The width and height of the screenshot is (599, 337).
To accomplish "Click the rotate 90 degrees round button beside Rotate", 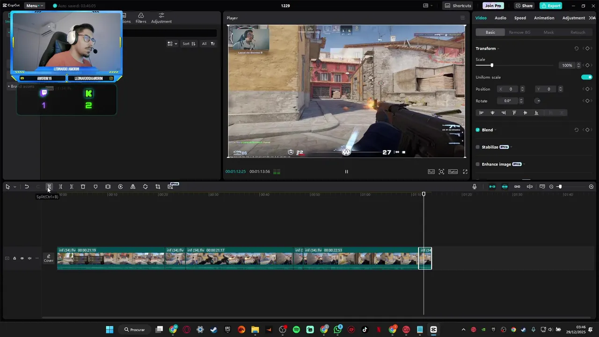I will pos(538,101).
